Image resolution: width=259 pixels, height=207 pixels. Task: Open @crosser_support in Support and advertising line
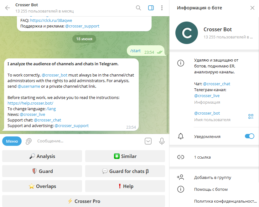tap(71, 126)
